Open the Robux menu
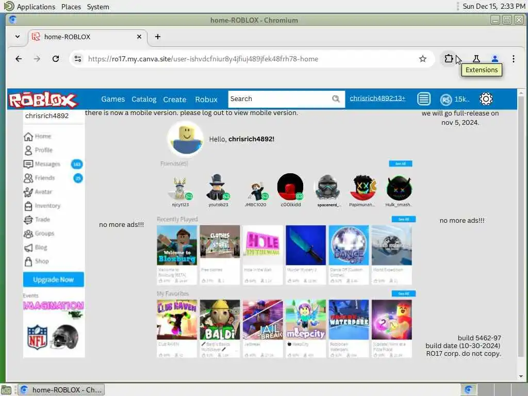 click(x=206, y=100)
